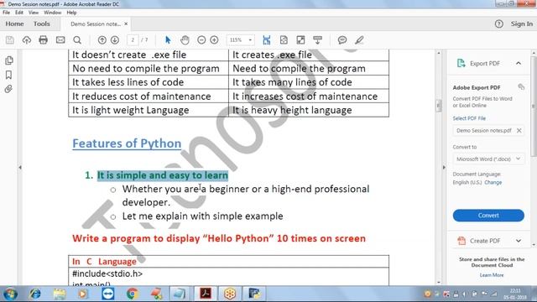Open the File menu
Screen dimensions: 537x302
(6, 13)
